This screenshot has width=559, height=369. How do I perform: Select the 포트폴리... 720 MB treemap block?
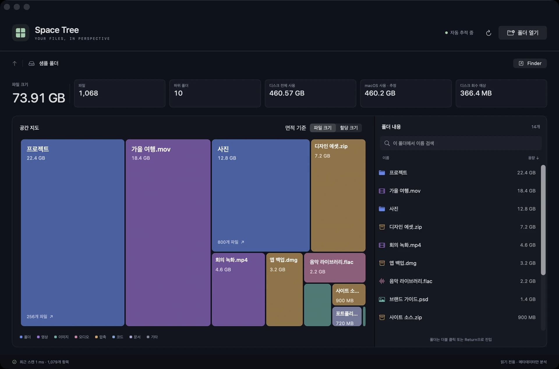click(x=347, y=316)
